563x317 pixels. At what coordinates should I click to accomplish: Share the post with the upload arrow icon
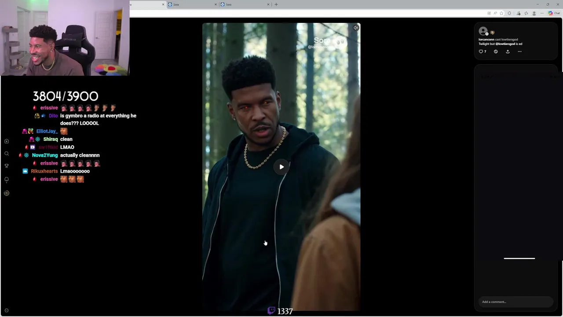508,52
